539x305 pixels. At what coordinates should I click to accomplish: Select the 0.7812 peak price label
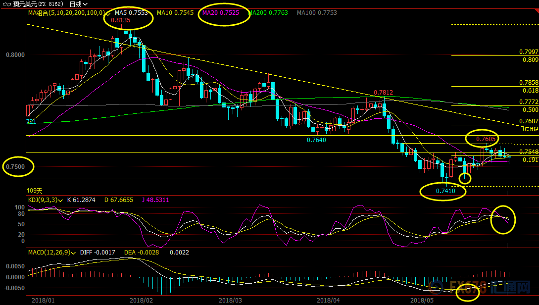(x=383, y=93)
